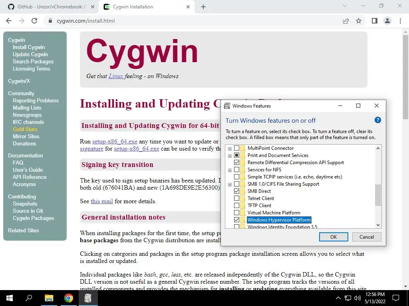Uncheck the SMB Direct checkbox

click(236, 191)
